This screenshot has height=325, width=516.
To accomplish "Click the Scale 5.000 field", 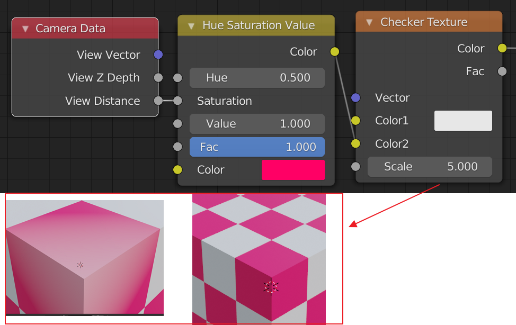I will (430, 166).
